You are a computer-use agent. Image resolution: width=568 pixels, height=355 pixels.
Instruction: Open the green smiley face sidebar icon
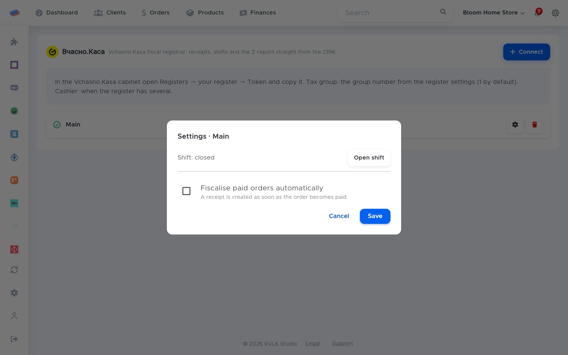14,111
